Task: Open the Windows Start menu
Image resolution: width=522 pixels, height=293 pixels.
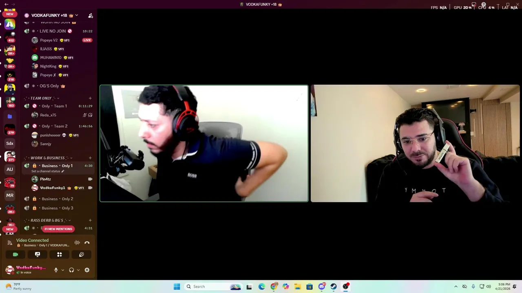Action: coord(177,286)
